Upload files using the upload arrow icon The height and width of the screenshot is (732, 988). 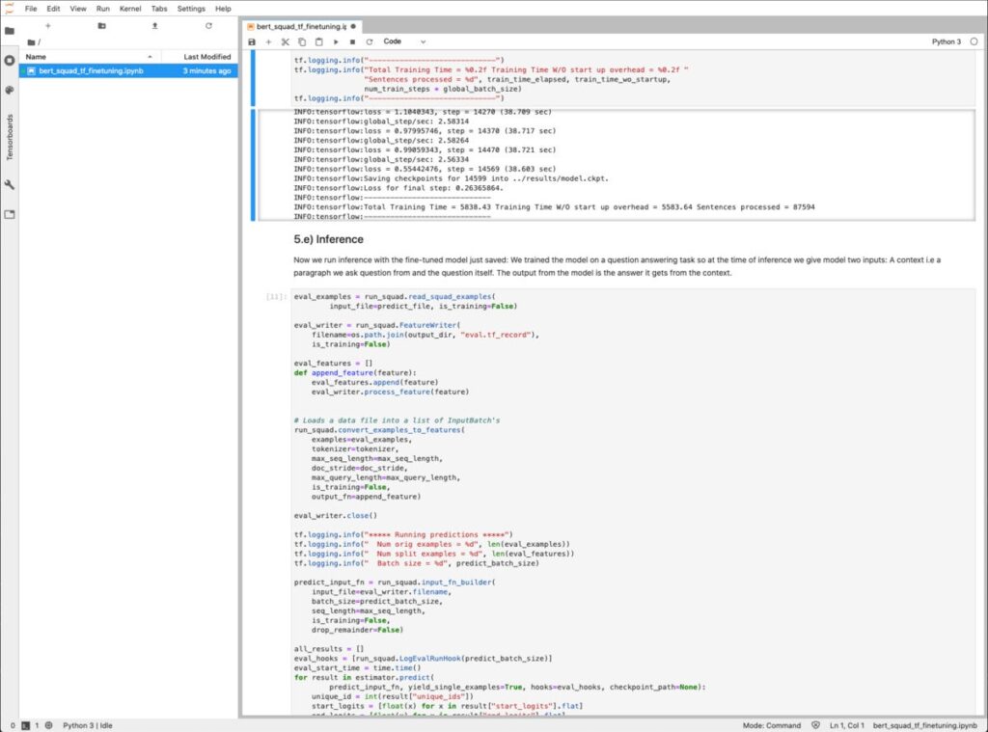[x=154, y=26]
